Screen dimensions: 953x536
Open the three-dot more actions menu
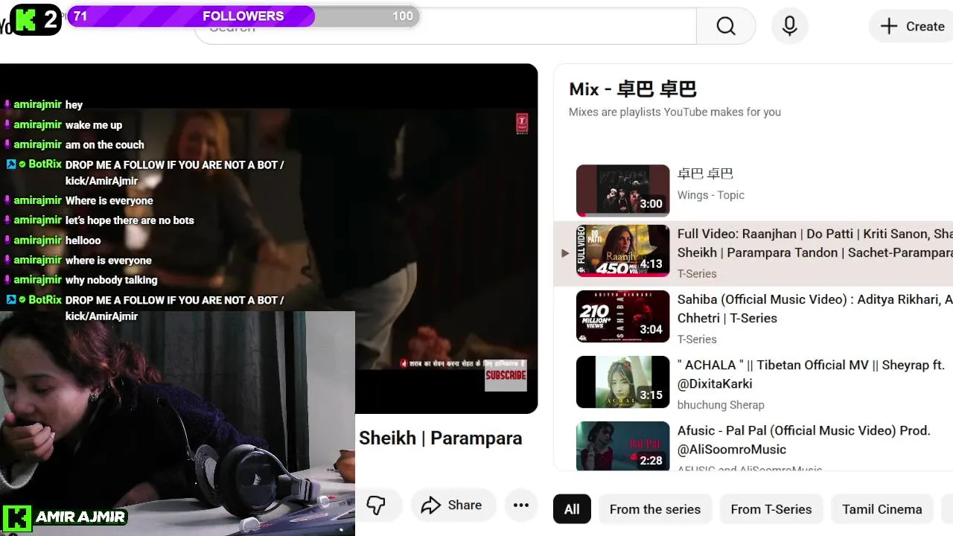tap(521, 505)
